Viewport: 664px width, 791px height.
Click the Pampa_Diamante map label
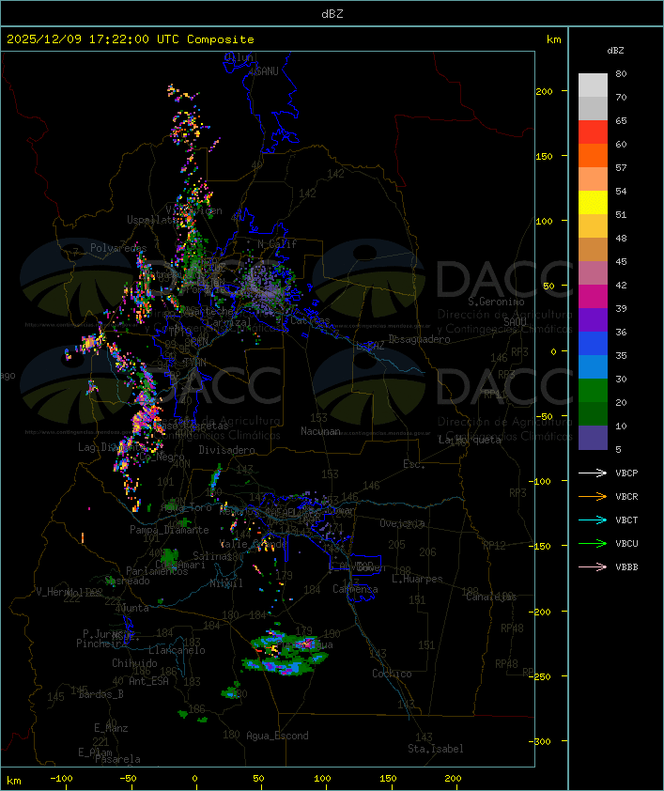(x=169, y=530)
